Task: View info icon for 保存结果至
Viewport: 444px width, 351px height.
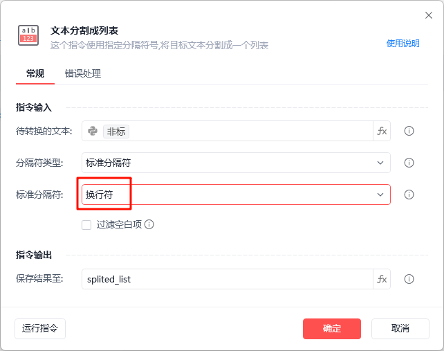Action: click(409, 279)
